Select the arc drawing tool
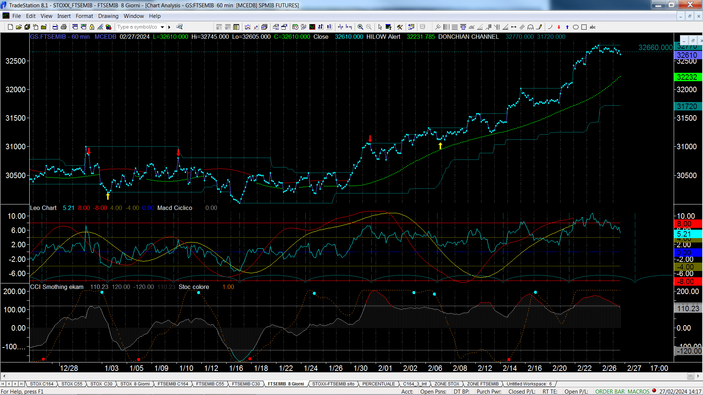 click(x=550, y=27)
